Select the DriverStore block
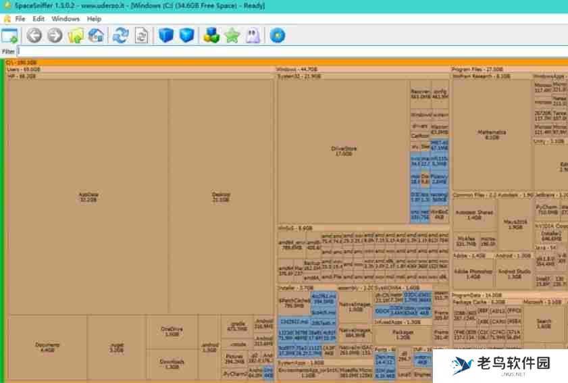The height and width of the screenshot is (383, 568). tap(343, 151)
